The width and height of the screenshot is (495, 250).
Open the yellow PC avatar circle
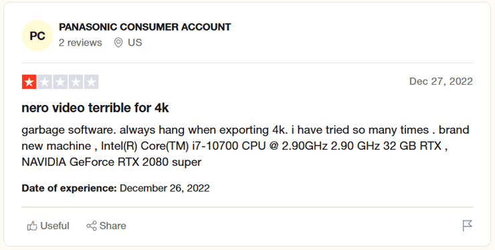coord(37,35)
